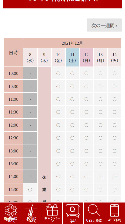Select 14:00 slot on Tuesday the 14th

115,177
